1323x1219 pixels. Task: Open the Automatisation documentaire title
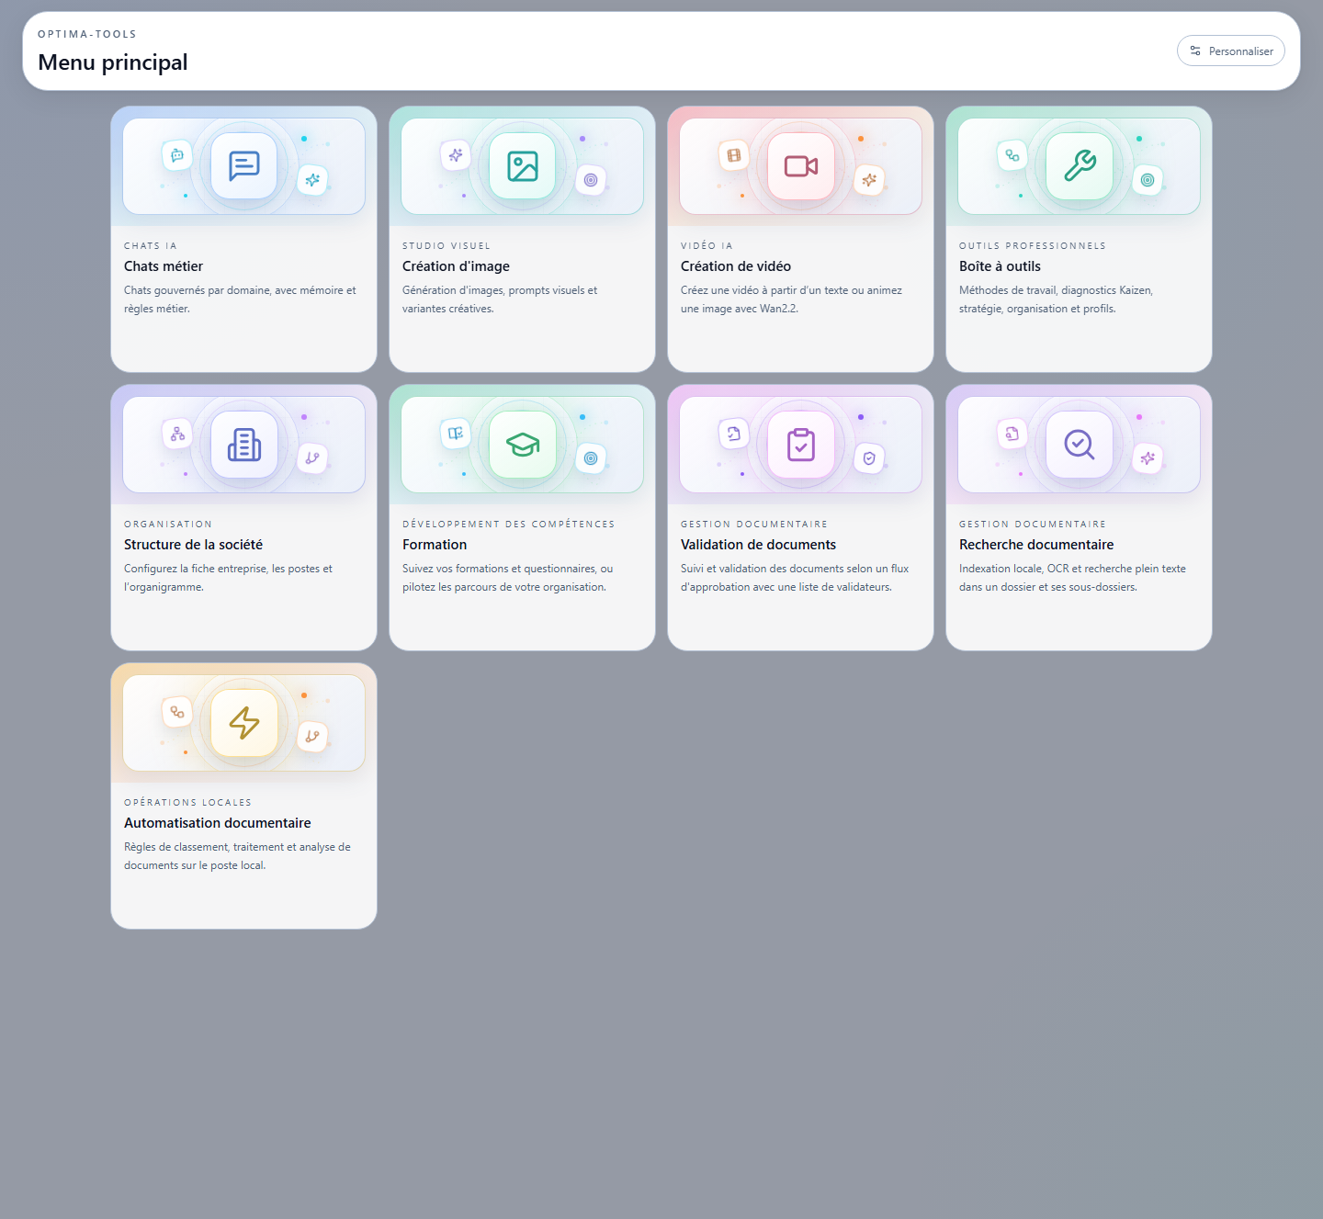pyautogui.click(x=218, y=823)
